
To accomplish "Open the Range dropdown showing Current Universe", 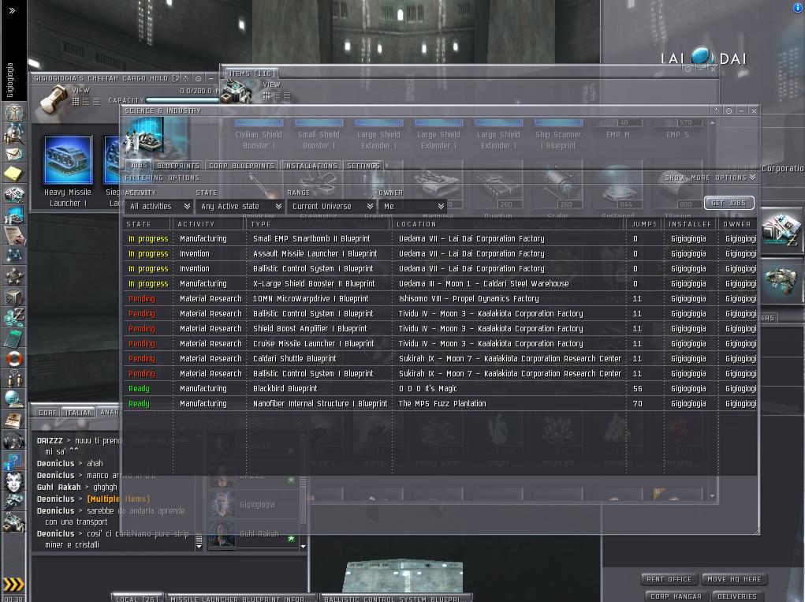I will [x=331, y=206].
